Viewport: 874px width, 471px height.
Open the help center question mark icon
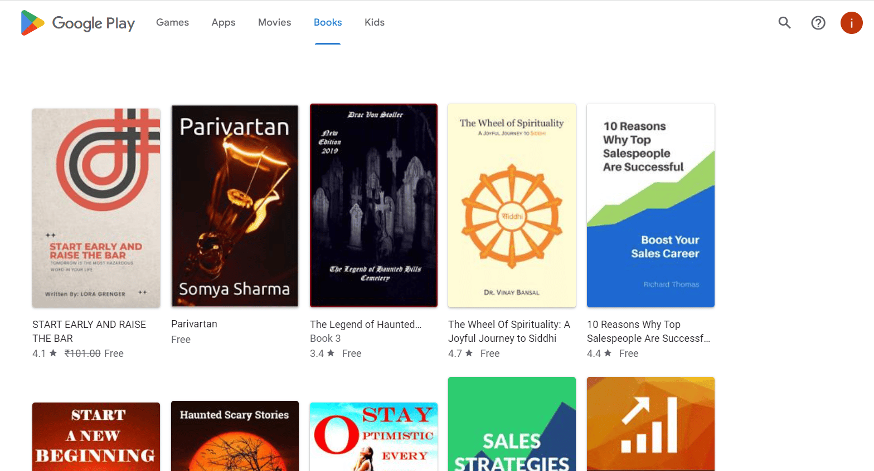[x=818, y=23]
